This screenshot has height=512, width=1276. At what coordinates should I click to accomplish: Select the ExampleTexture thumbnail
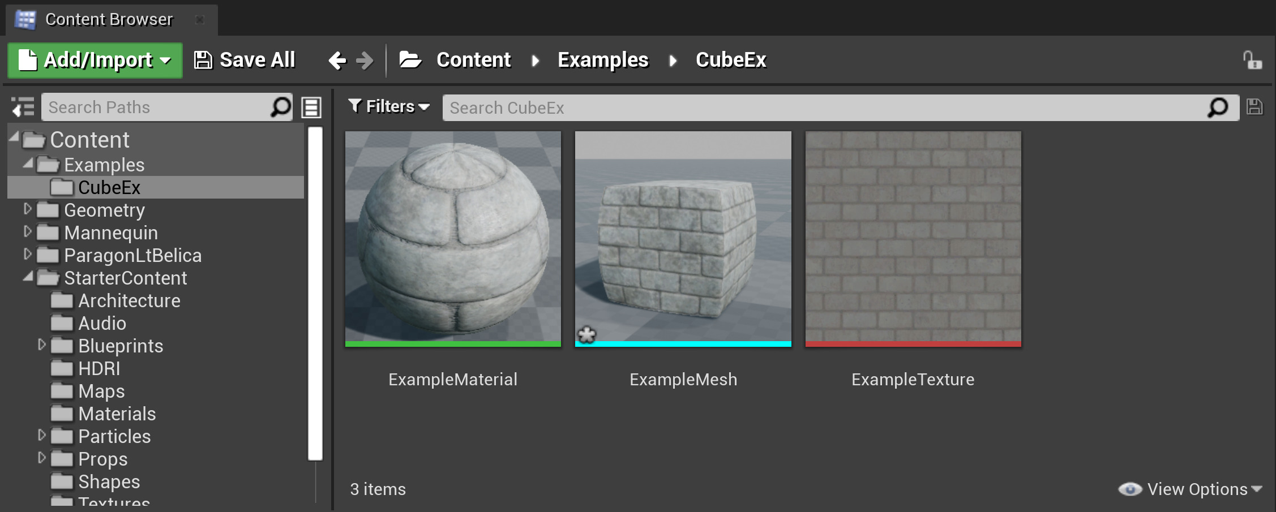[913, 239]
